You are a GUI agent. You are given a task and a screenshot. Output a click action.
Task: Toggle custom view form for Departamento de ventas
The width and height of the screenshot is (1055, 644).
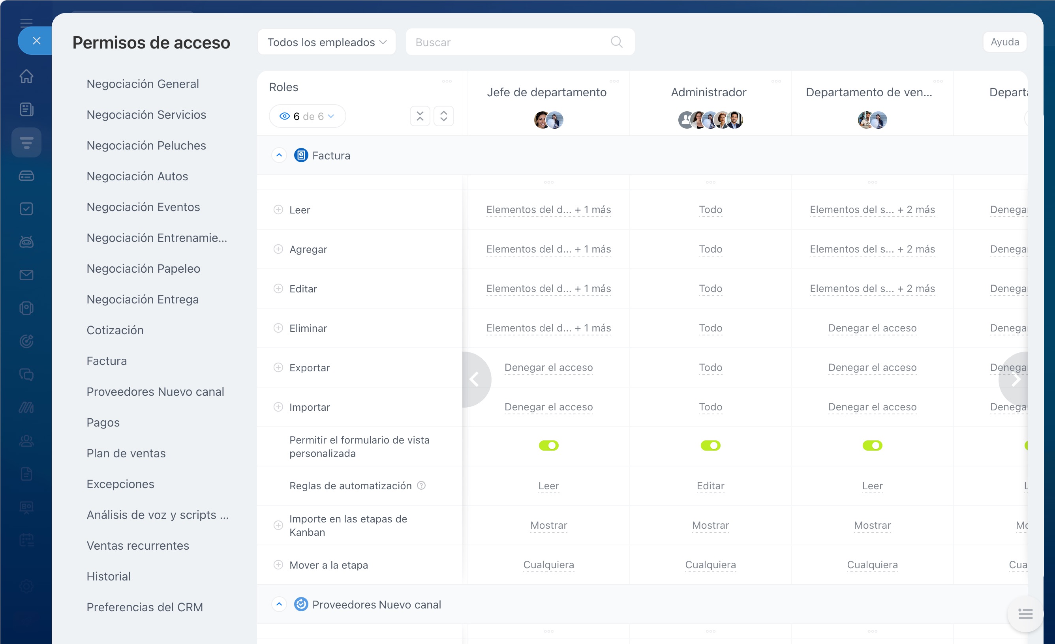pyautogui.click(x=872, y=446)
